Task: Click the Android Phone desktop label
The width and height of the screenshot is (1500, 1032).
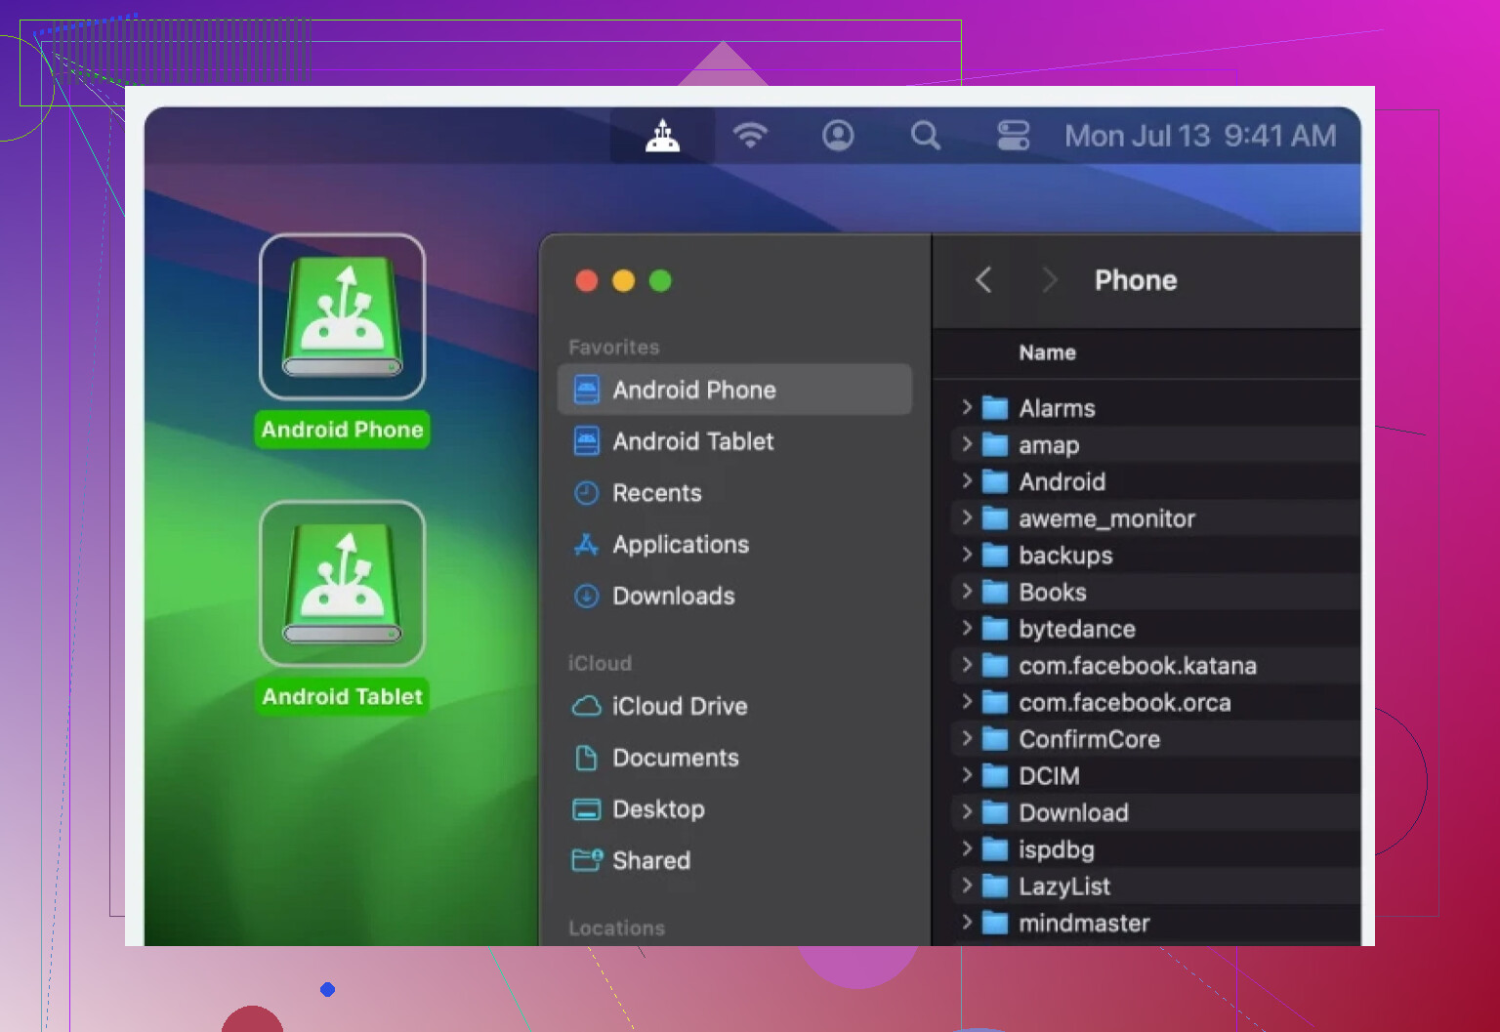Action: click(x=342, y=430)
